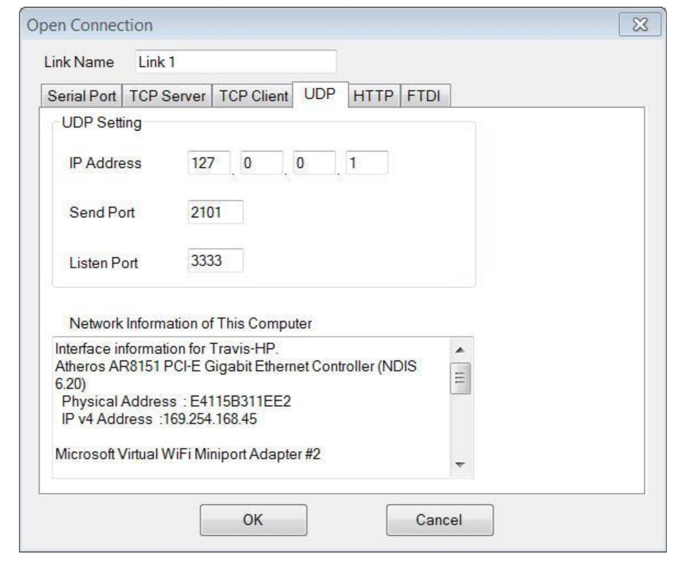Select the second IP Address octet field

[x=261, y=163]
